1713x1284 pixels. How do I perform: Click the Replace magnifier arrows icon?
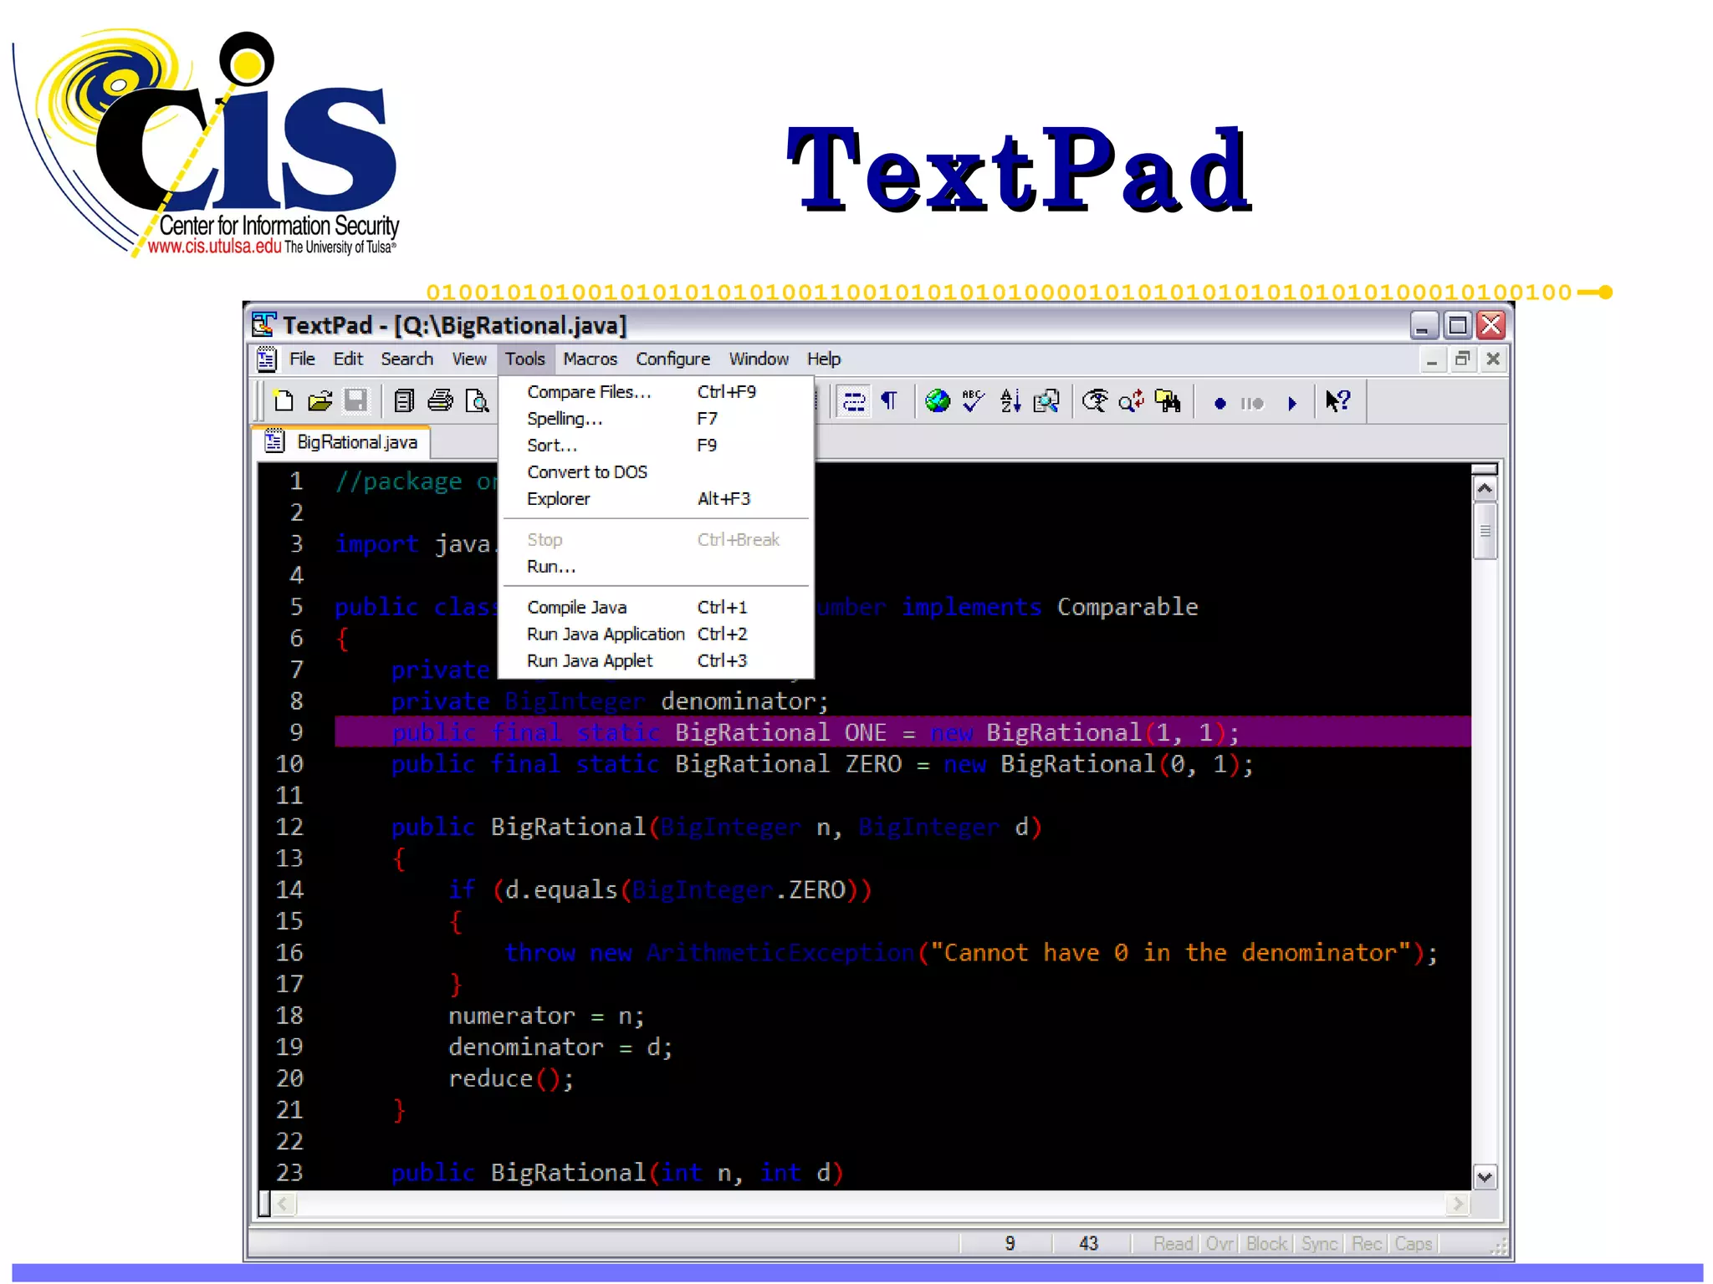pos(1131,402)
